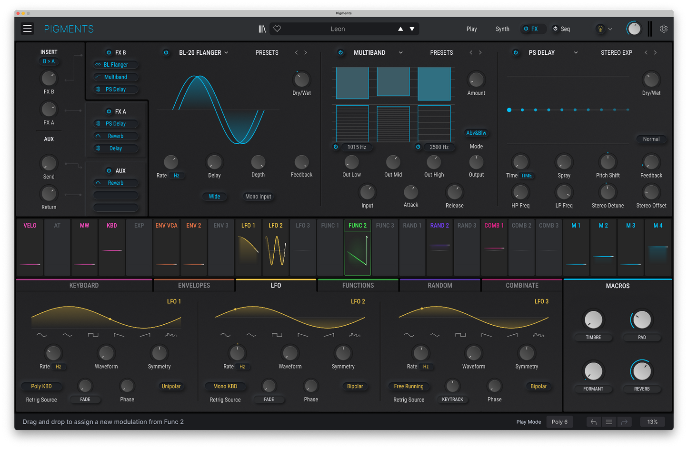Click the undo arrow icon
This screenshot has width=688, height=449.
593,422
